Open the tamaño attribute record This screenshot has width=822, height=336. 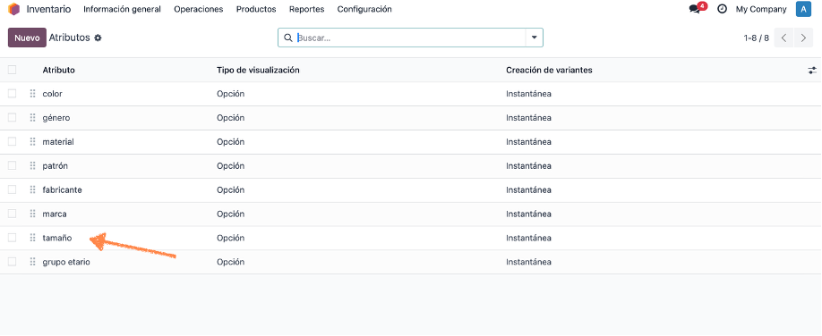pyautogui.click(x=57, y=238)
